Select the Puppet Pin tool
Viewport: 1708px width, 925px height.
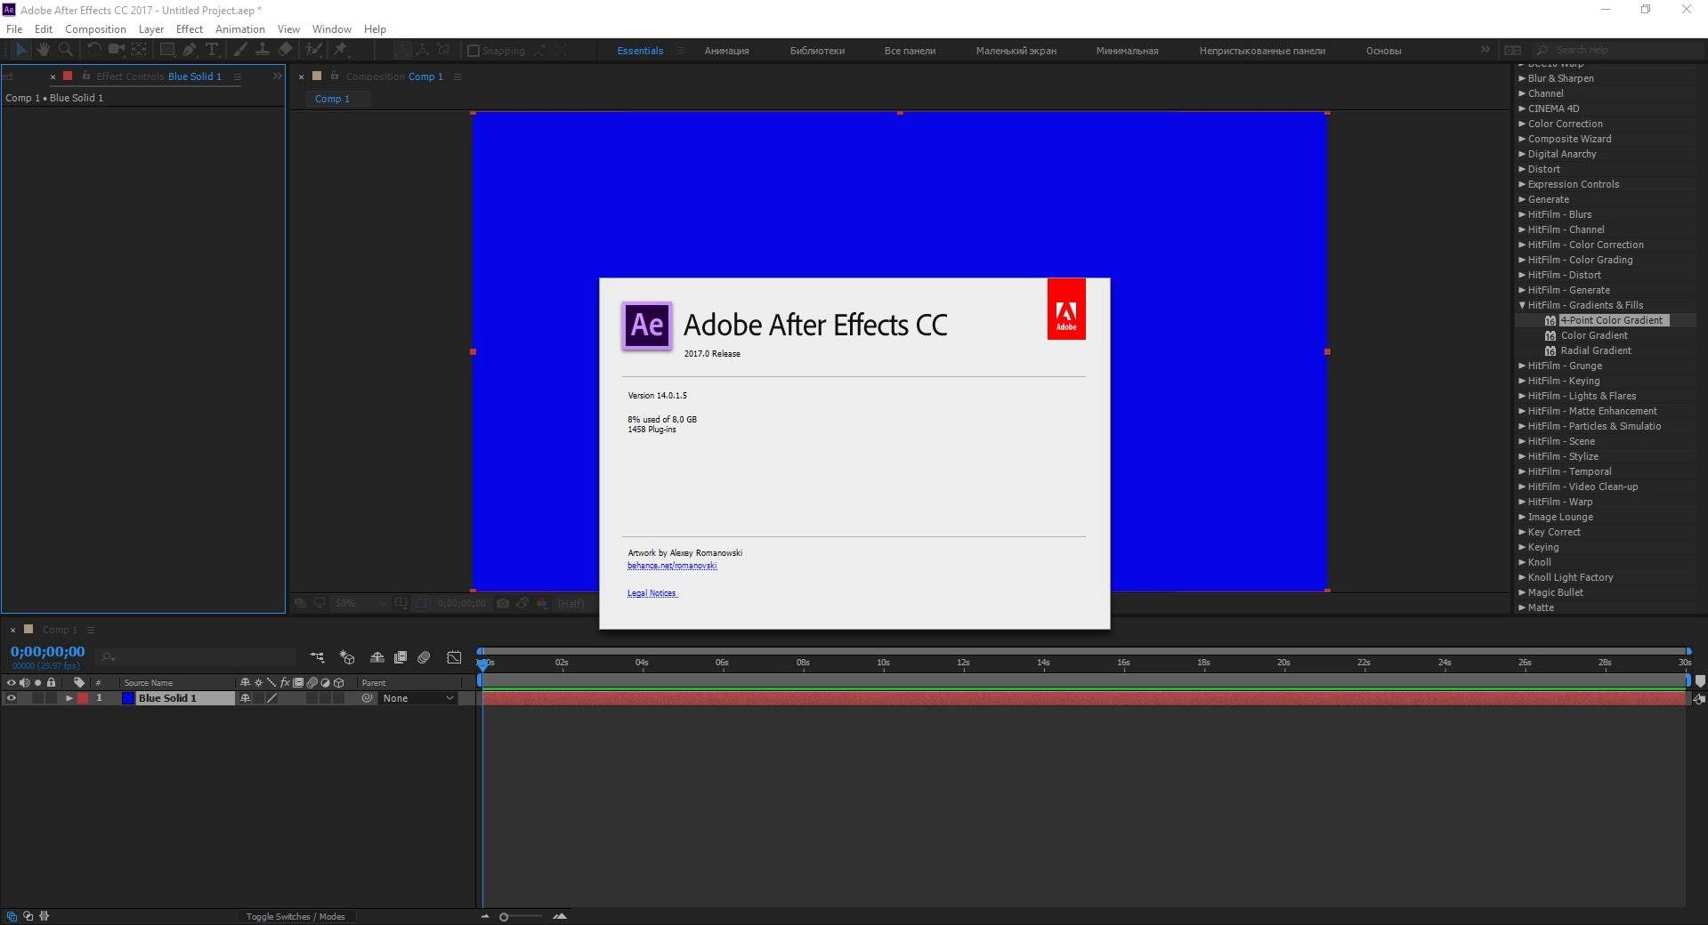(341, 50)
